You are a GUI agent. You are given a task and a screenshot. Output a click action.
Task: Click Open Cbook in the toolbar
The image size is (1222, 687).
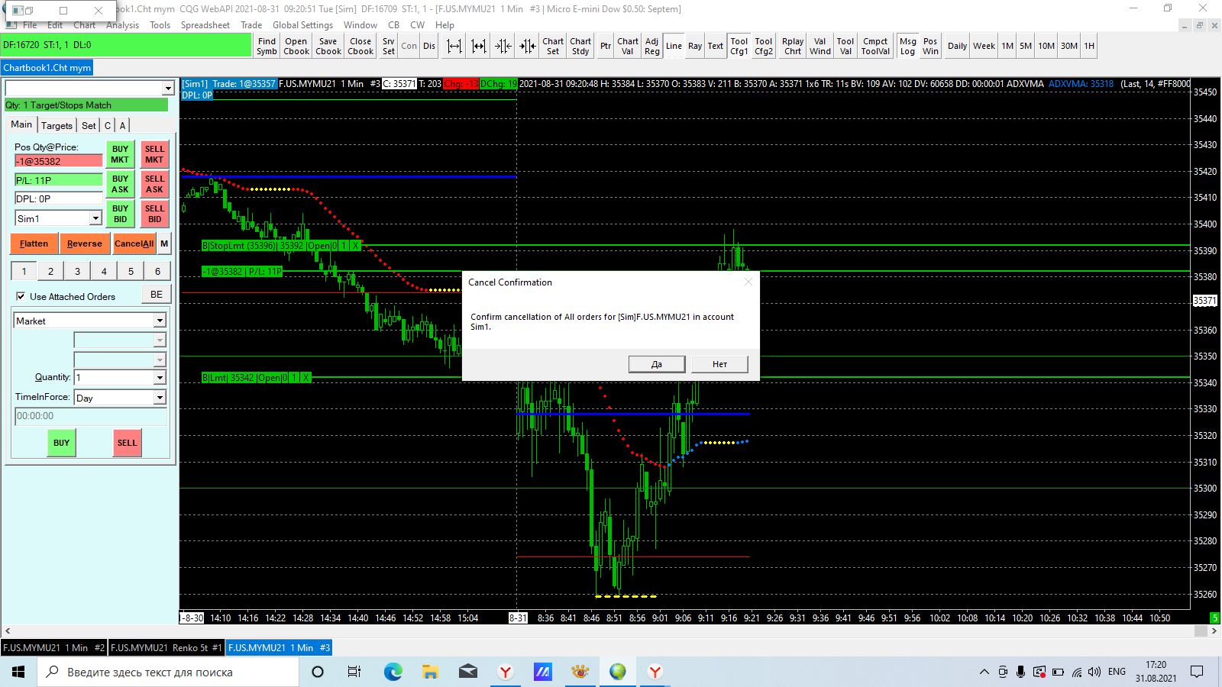pyautogui.click(x=296, y=46)
